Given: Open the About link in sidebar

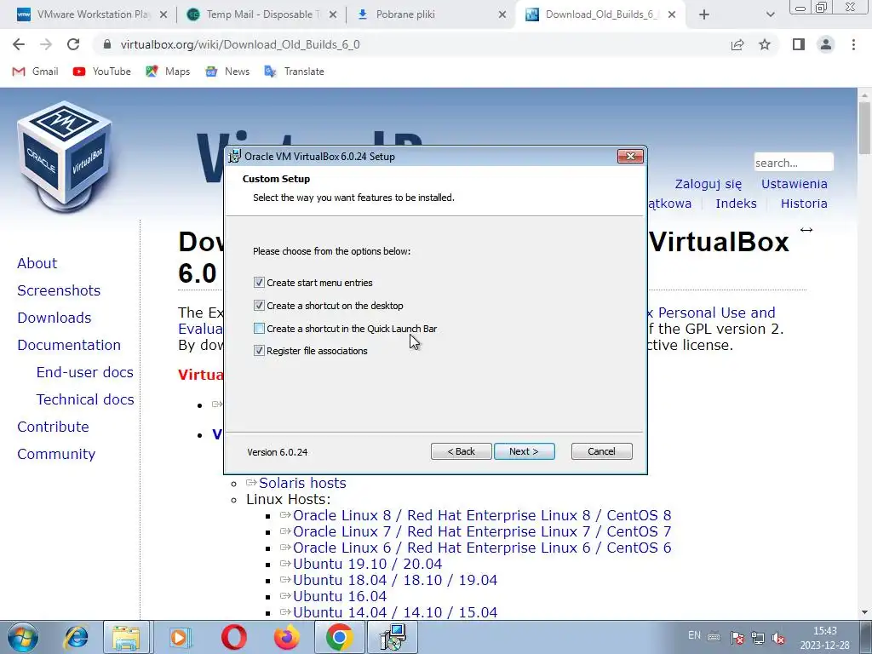Looking at the screenshot, I should (37, 263).
